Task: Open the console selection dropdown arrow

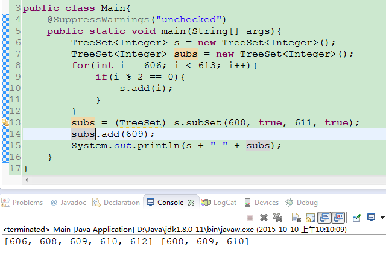Action: [382, 218]
